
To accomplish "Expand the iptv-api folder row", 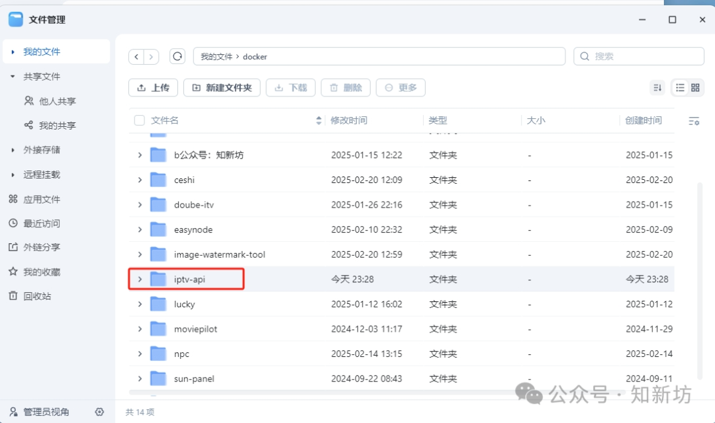I will tap(140, 280).
